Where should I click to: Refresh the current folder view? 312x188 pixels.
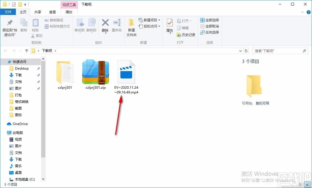[246, 51]
